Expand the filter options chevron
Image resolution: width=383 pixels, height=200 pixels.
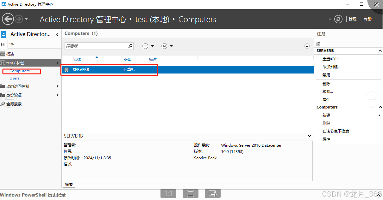click(x=307, y=46)
